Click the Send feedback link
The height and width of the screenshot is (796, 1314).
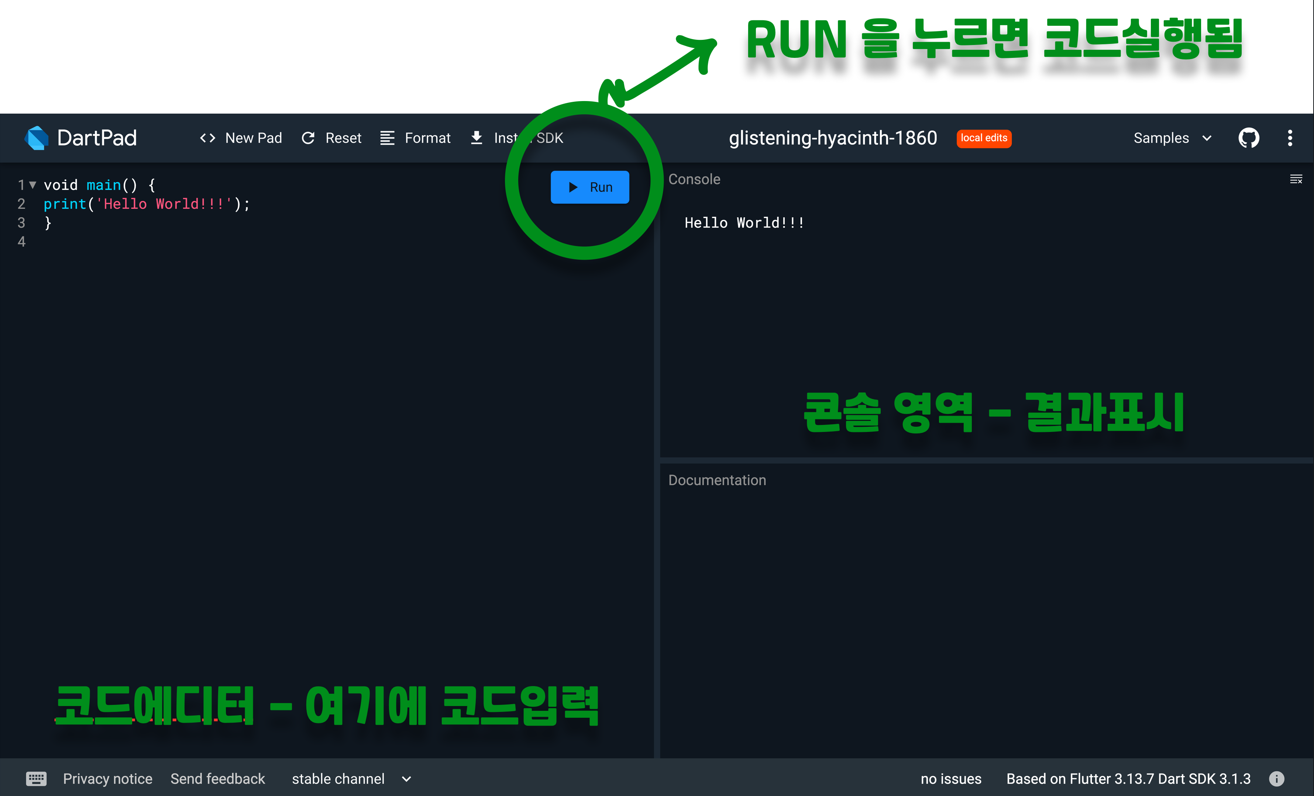pyautogui.click(x=217, y=778)
